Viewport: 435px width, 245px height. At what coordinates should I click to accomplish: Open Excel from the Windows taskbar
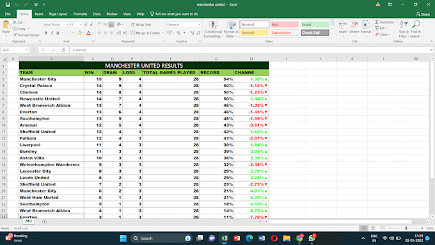point(225,238)
